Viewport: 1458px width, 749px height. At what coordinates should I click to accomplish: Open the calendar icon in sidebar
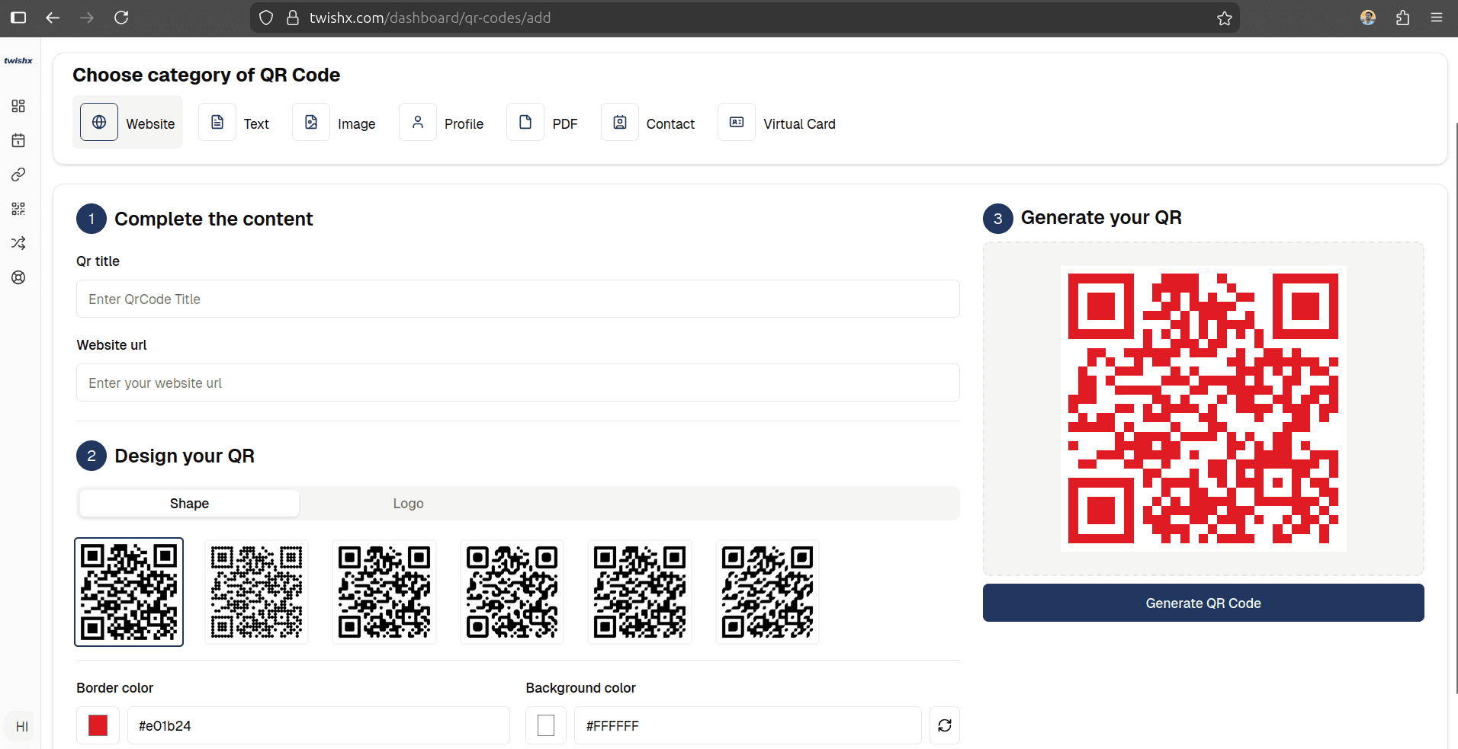click(18, 140)
